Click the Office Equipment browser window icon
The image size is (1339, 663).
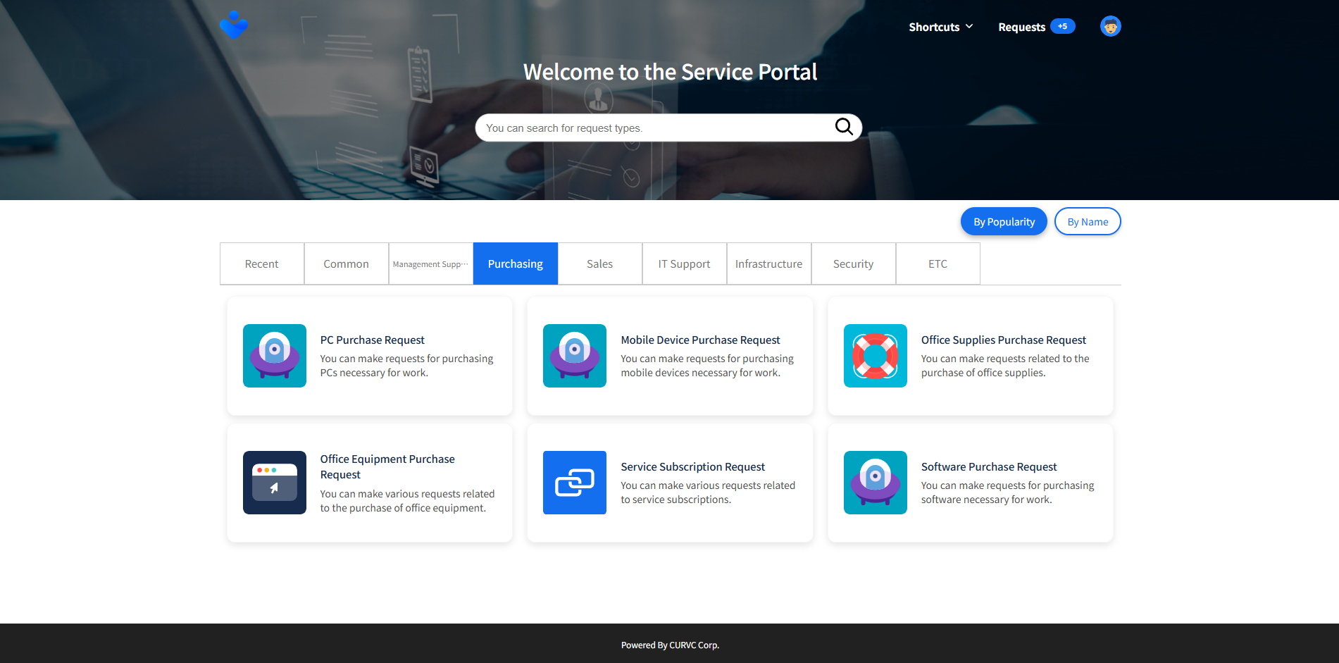click(275, 483)
